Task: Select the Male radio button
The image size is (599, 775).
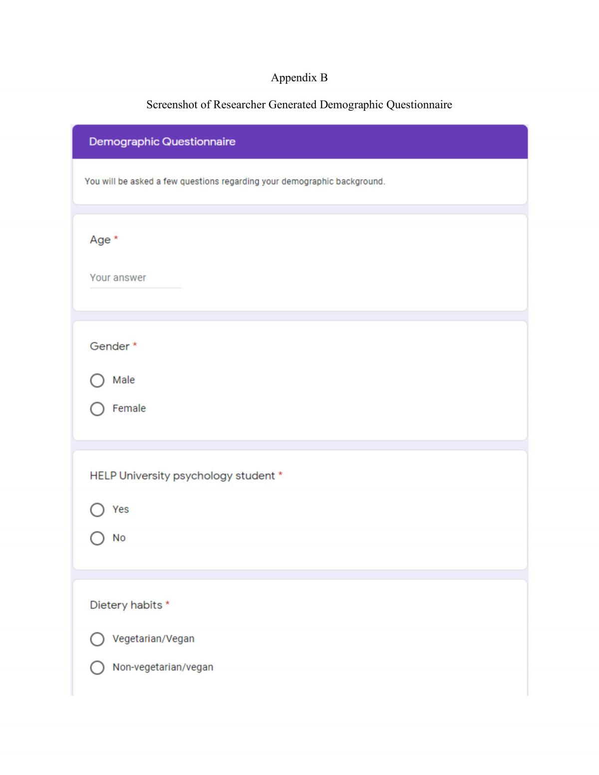Action: (x=97, y=381)
